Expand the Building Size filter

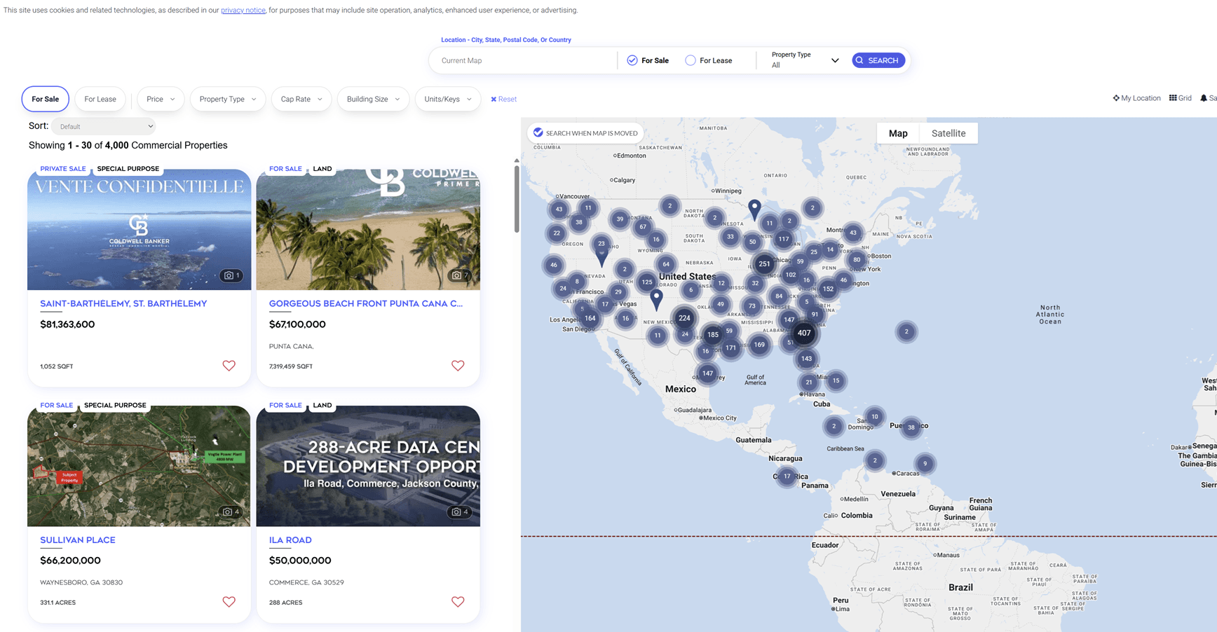coord(373,99)
